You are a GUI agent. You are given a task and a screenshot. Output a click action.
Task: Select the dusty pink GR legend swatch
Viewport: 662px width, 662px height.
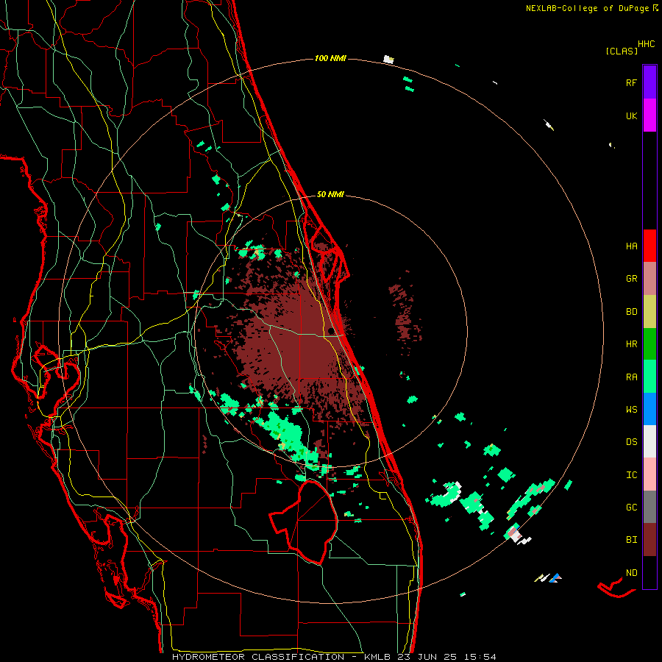pyautogui.click(x=649, y=279)
